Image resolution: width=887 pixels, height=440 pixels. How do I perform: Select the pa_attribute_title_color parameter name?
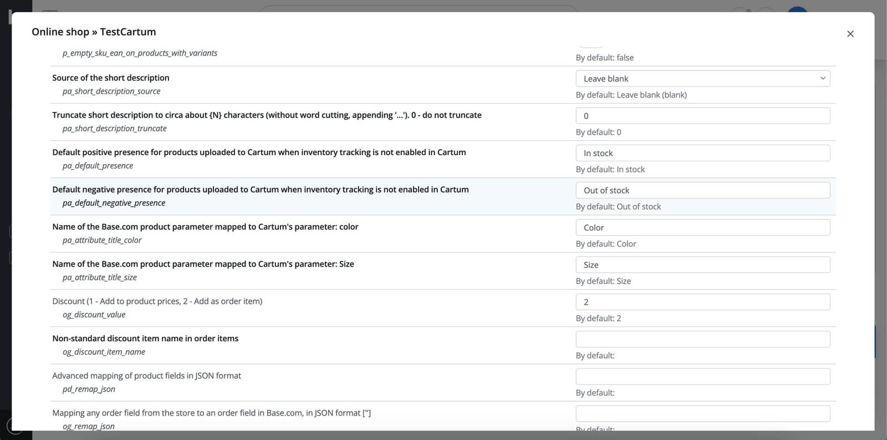tap(102, 239)
